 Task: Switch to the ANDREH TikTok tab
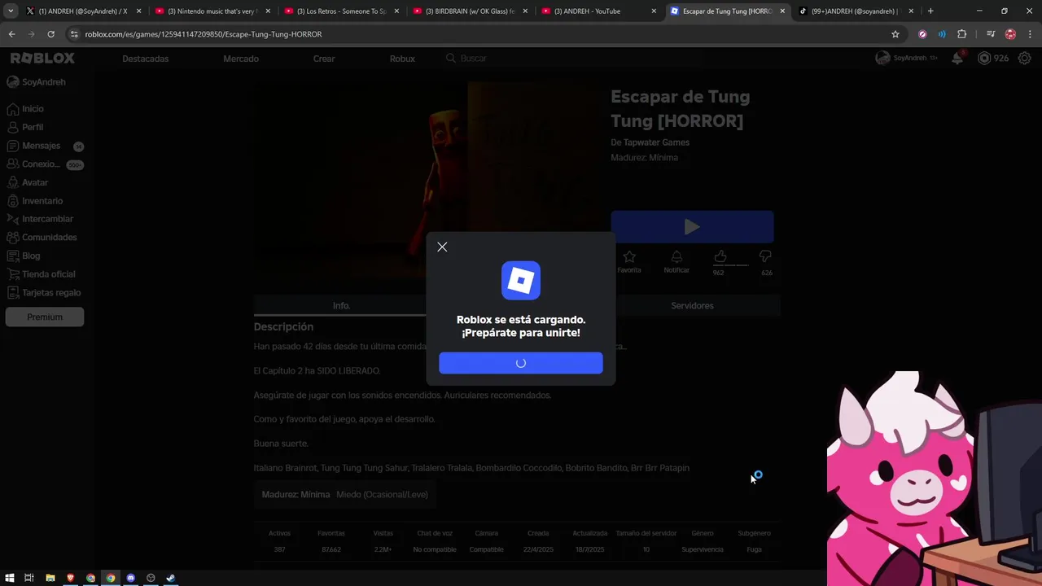point(855,11)
